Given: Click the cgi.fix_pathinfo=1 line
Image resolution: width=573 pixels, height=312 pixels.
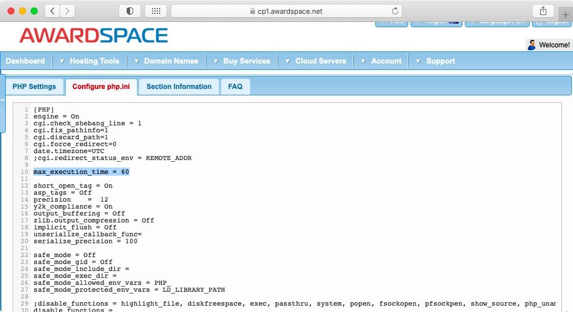Looking at the screenshot, I should [71, 131].
